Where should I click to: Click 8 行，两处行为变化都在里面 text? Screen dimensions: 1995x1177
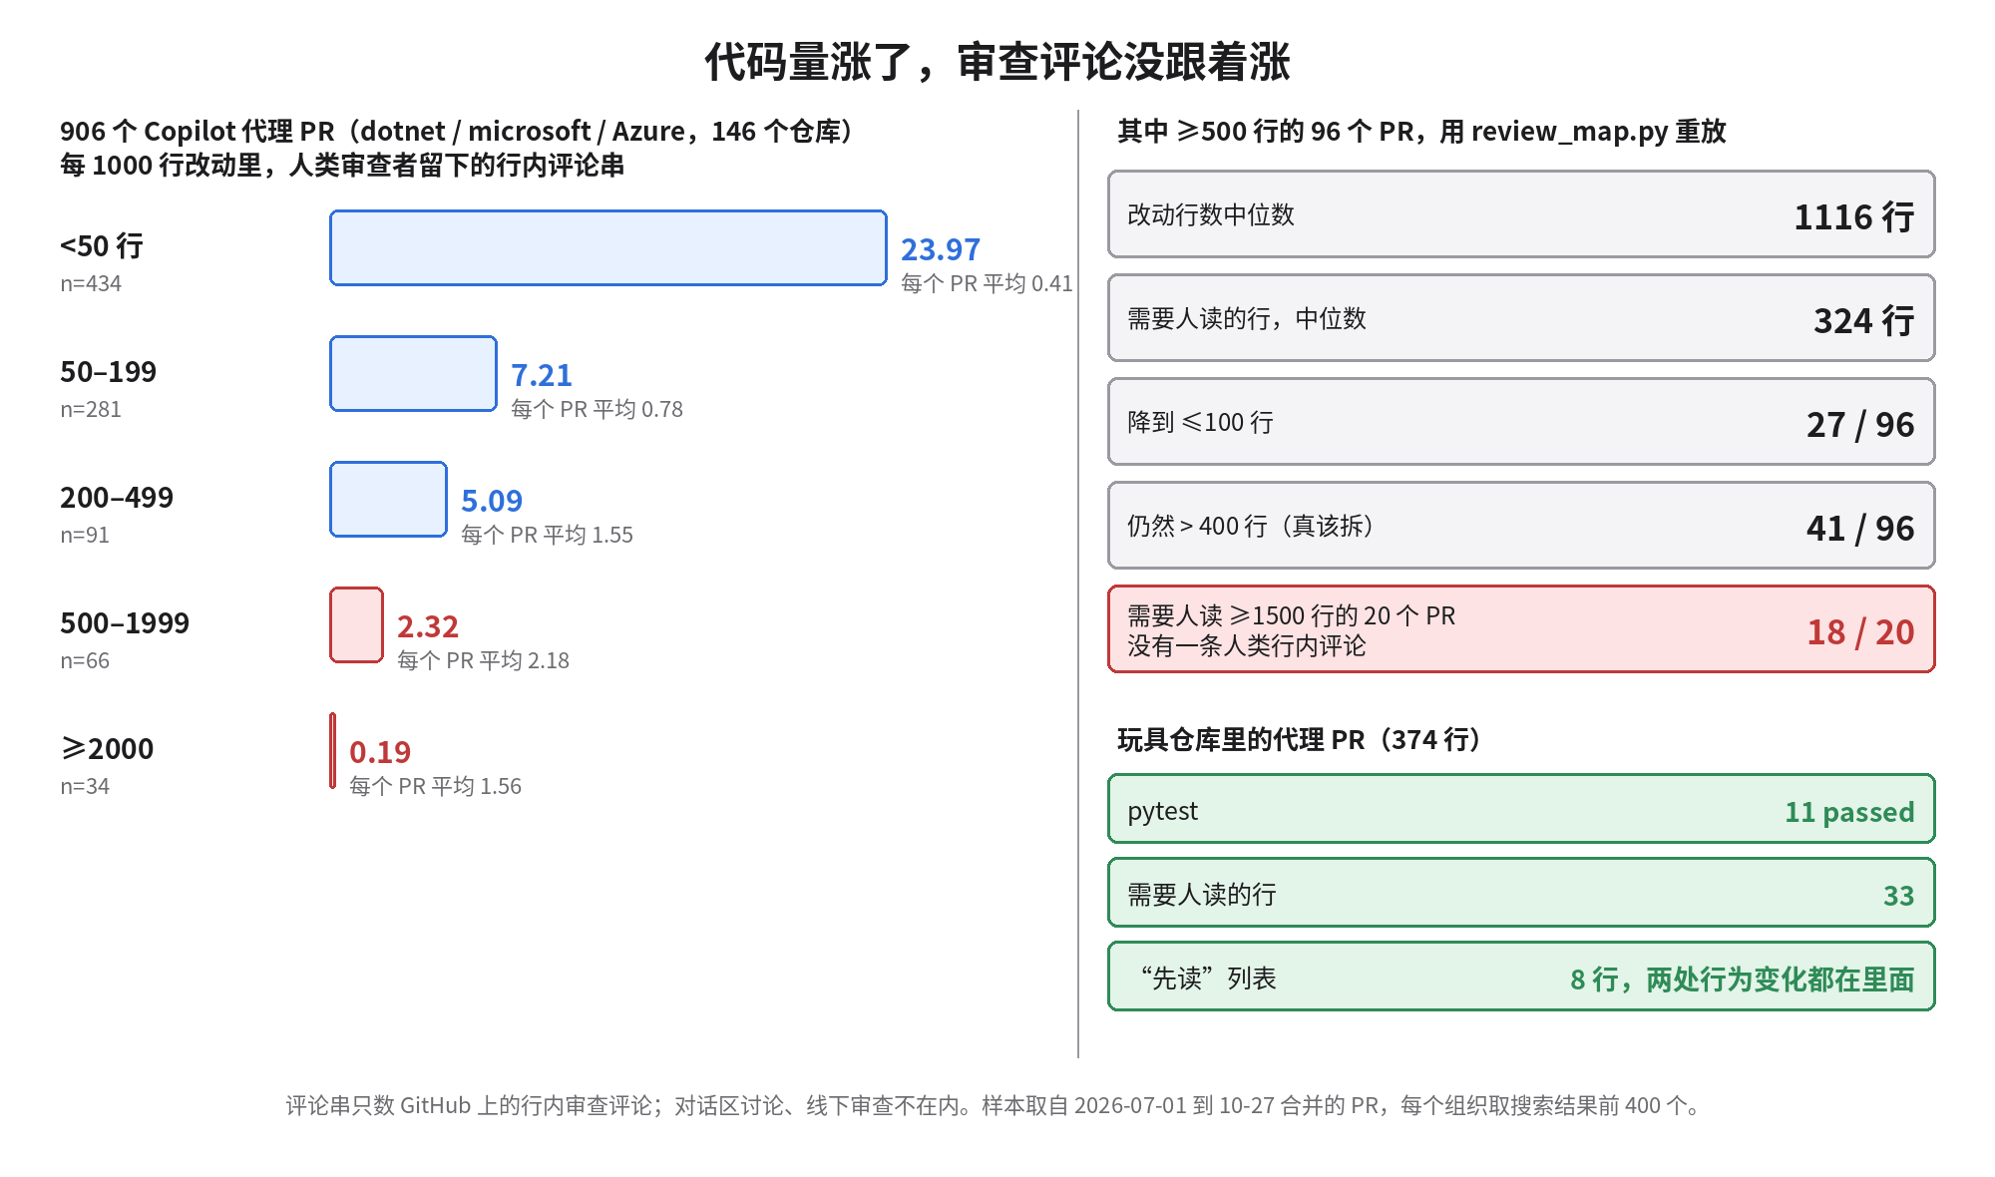click(x=1742, y=980)
